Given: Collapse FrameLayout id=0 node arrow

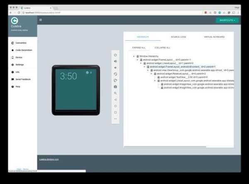Looking at the screenshot, I should [x=137, y=60].
